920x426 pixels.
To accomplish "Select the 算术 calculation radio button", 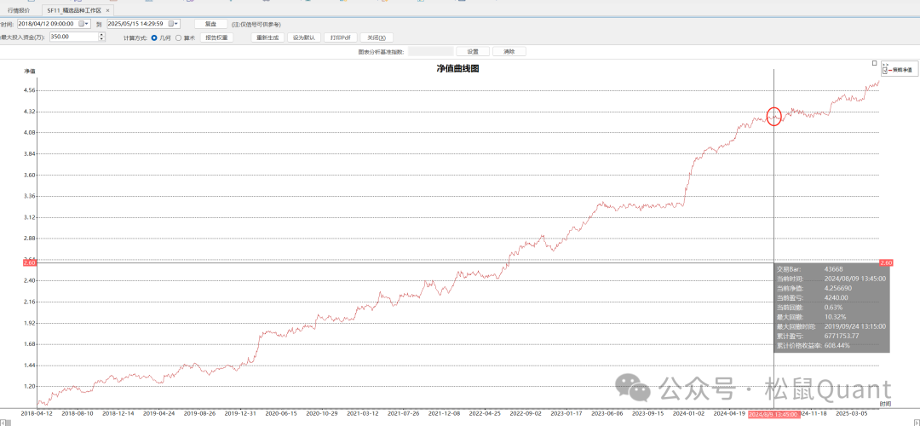I will pos(178,37).
